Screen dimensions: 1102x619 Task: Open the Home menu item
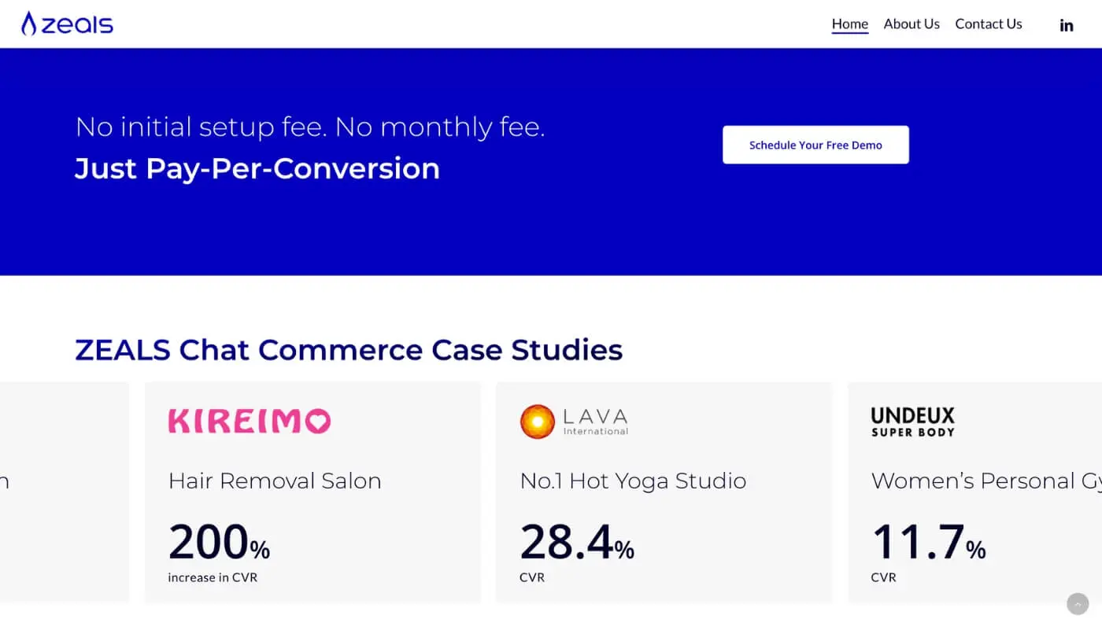point(849,24)
